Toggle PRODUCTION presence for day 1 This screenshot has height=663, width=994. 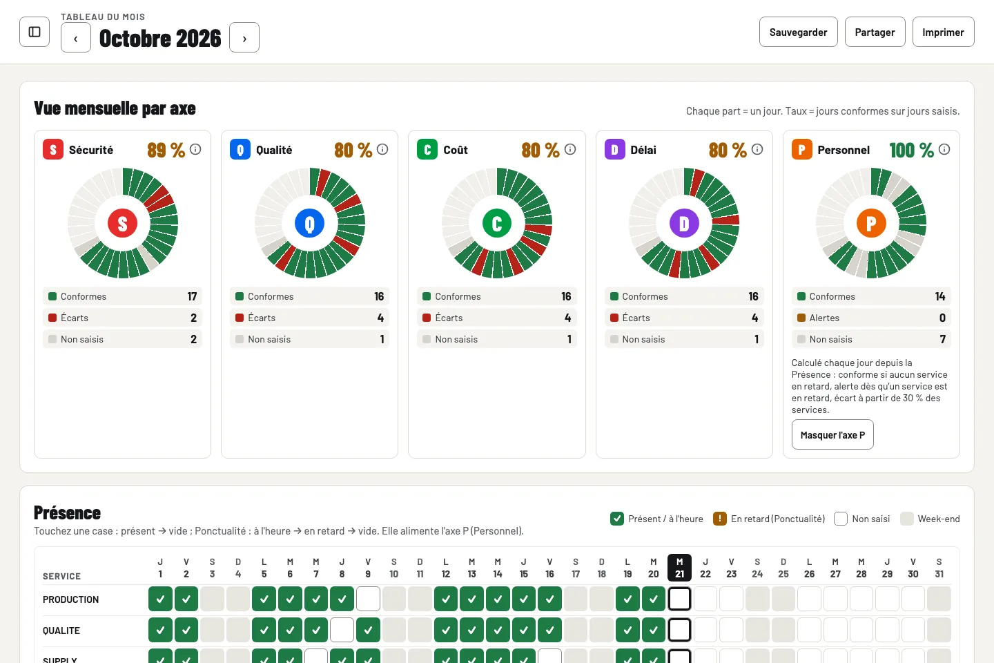(160, 599)
